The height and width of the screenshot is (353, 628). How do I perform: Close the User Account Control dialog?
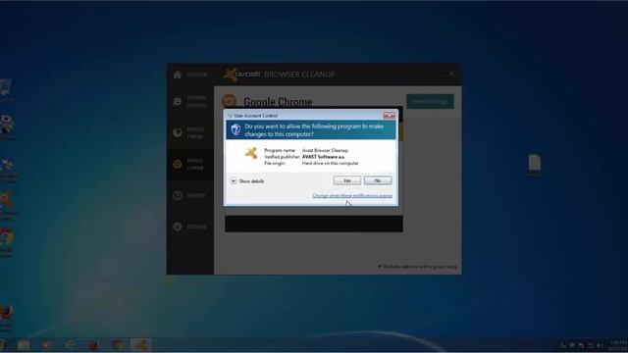pyautogui.click(x=389, y=116)
